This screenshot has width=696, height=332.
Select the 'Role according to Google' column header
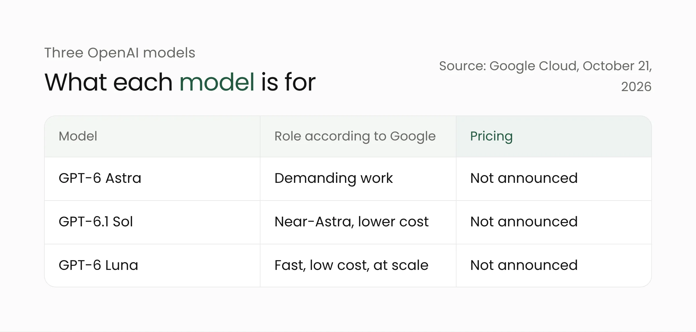pos(358,136)
